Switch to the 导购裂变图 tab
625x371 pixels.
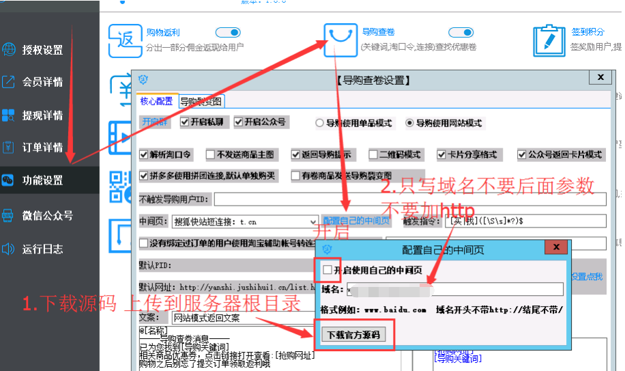201,101
